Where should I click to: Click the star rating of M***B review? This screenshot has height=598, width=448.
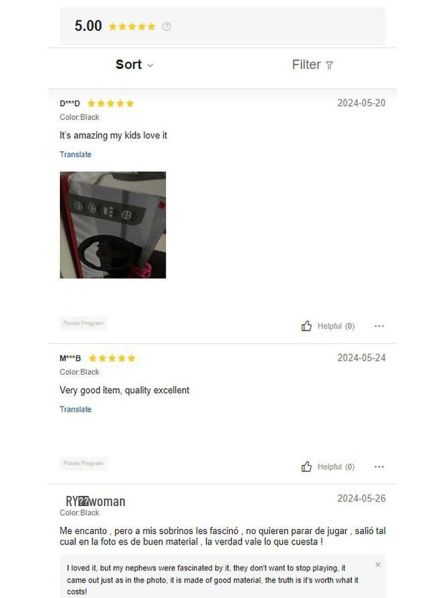(112, 358)
